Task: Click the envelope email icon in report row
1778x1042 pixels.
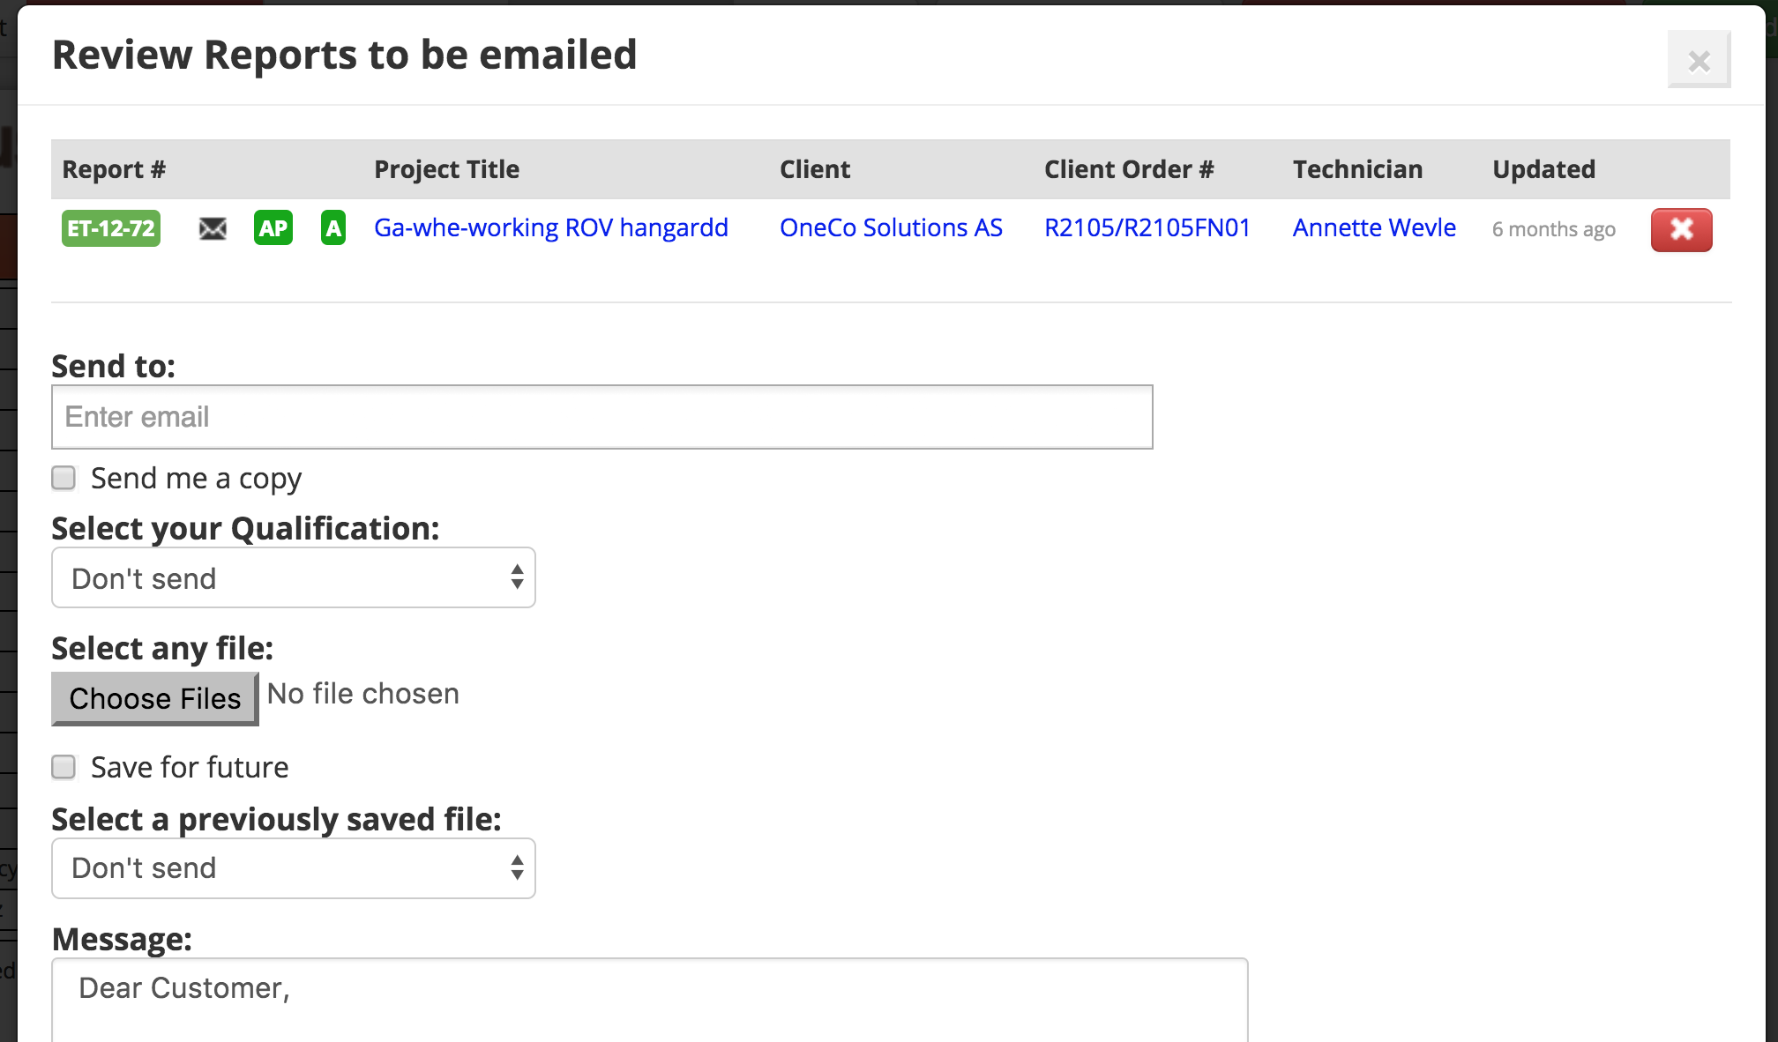Action: [x=213, y=228]
